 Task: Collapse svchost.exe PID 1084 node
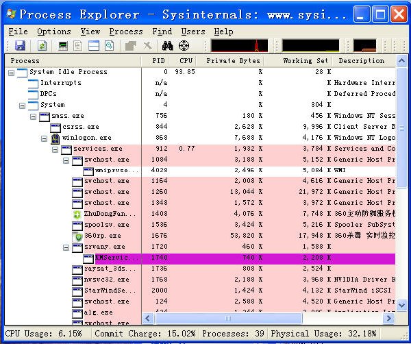(66, 160)
